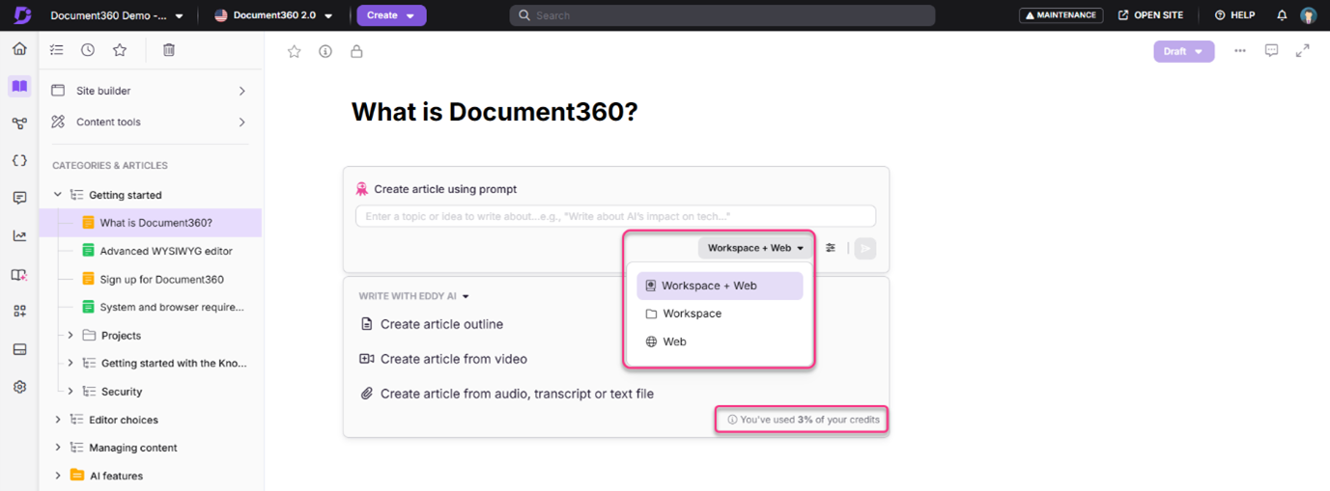1330x491 pixels.
Task: Expand the editor to fullscreen
Action: (1303, 51)
